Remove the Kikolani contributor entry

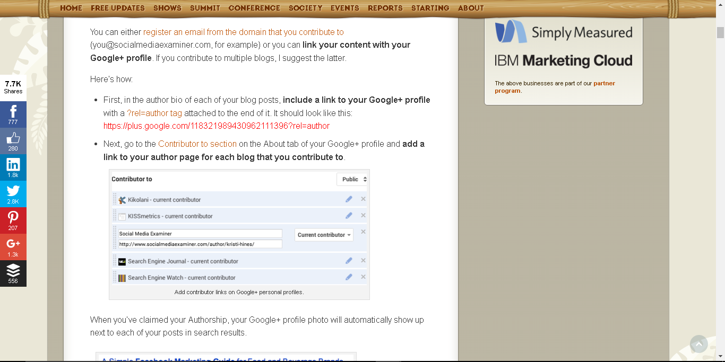[363, 199]
